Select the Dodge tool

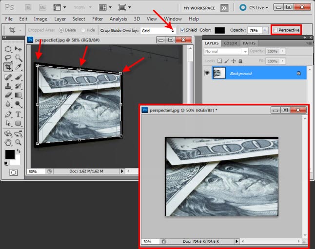[18, 104]
